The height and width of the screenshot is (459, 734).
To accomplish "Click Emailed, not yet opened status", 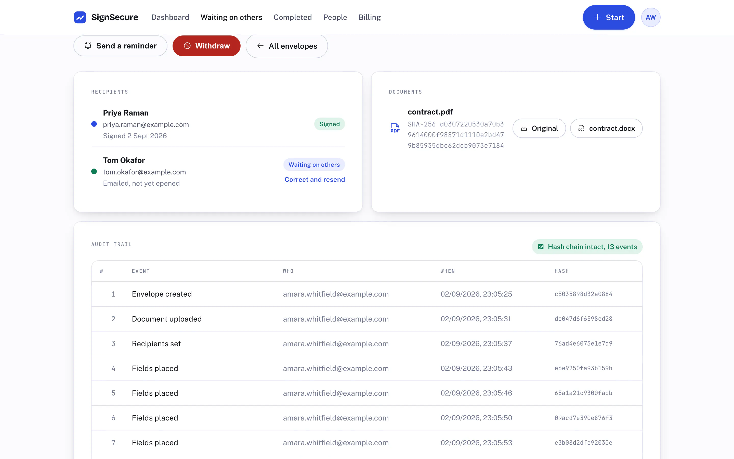I will tap(141, 183).
